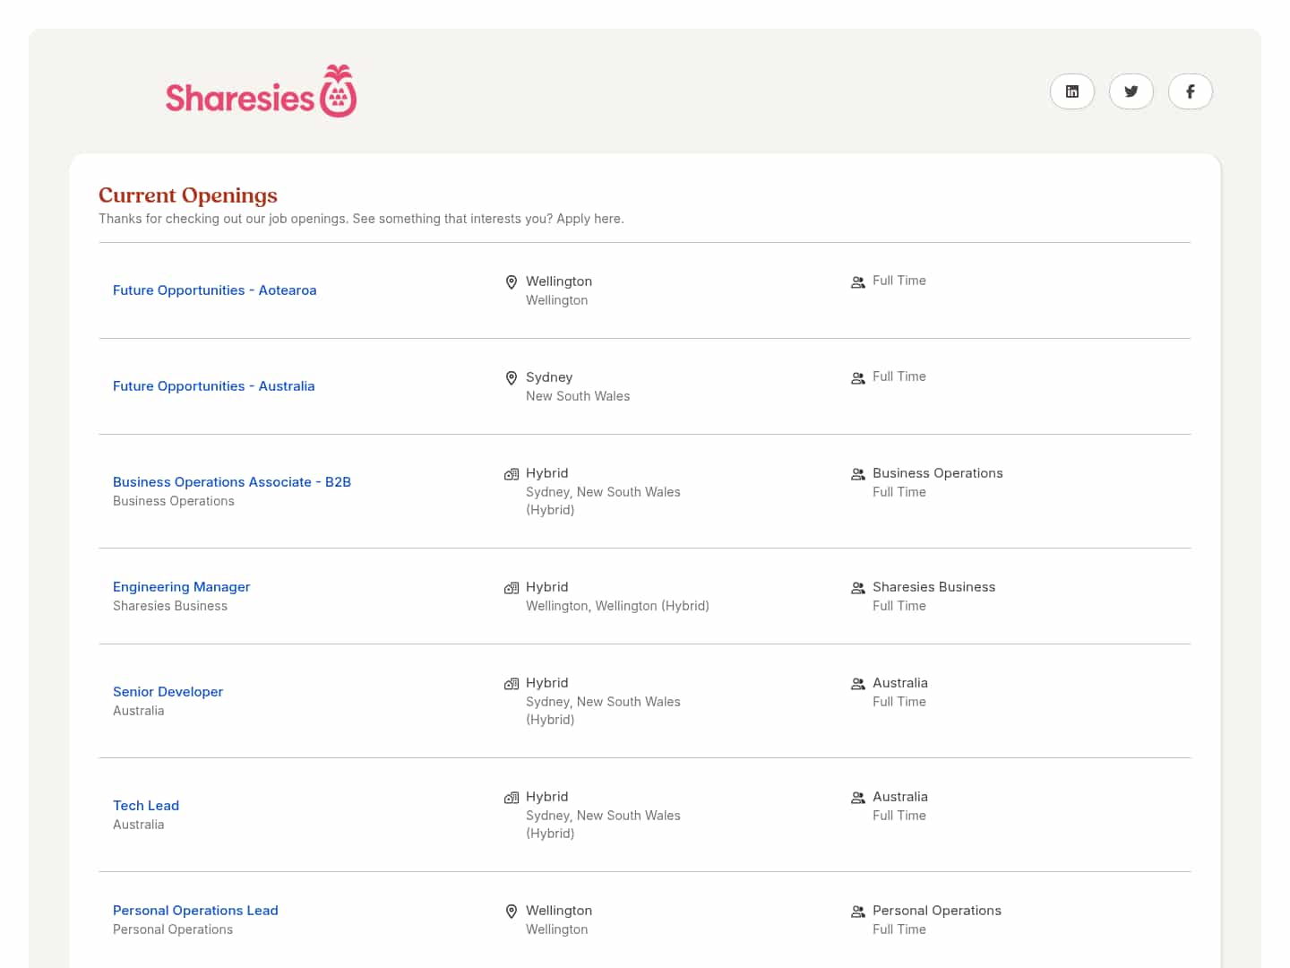Viewport: 1290px width, 968px height.
Task: Click the location pin in Personal Operations Lead row
Action: [x=512, y=912]
